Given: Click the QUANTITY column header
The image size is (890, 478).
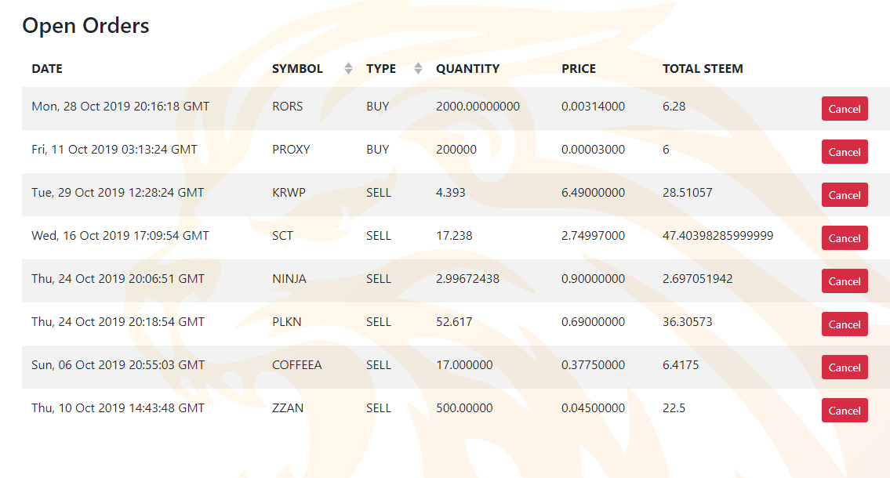Looking at the screenshot, I should tap(467, 69).
